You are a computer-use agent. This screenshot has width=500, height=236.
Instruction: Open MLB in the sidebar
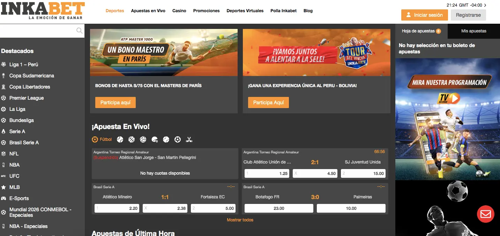click(15, 187)
